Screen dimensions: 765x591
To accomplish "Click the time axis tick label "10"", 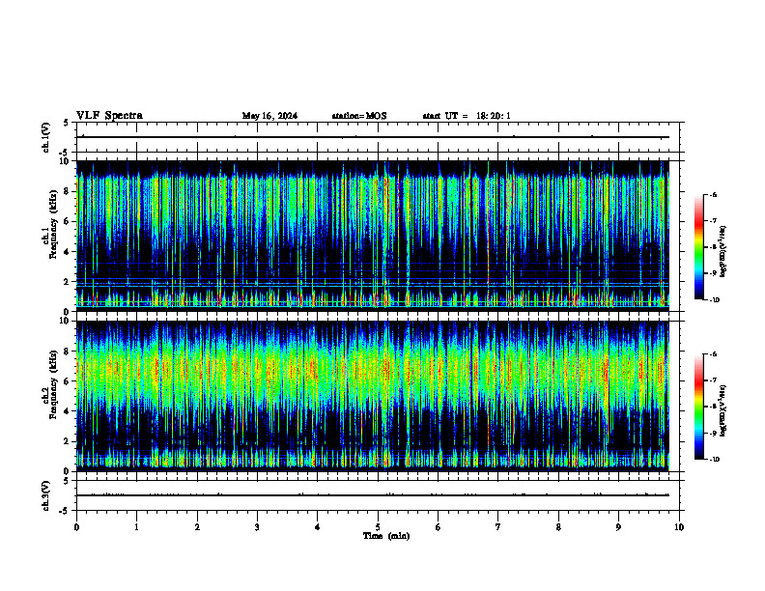I will (x=679, y=527).
